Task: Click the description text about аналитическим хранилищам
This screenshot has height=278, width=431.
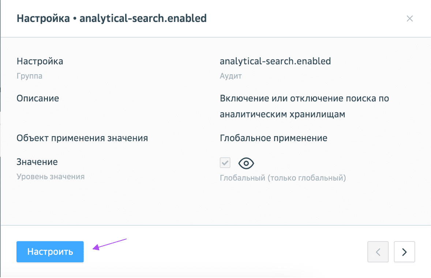Action: (282, 114)
